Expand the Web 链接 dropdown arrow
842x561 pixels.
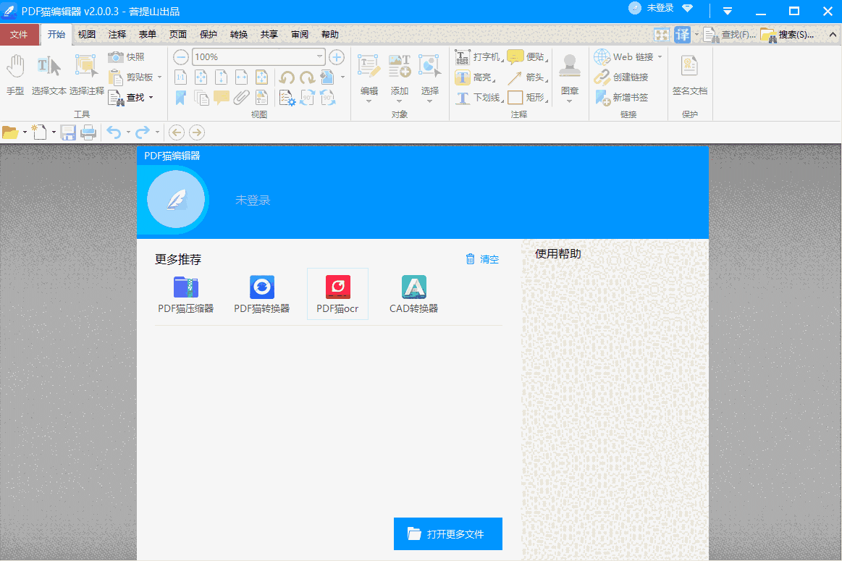[x=660, y=57]
